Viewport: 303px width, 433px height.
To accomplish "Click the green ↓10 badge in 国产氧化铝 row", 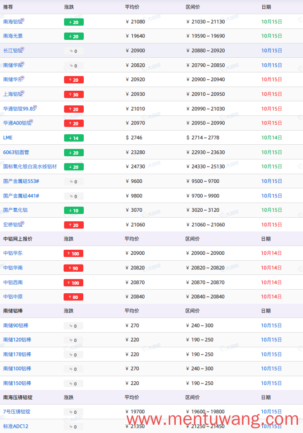I will [74, 210].
